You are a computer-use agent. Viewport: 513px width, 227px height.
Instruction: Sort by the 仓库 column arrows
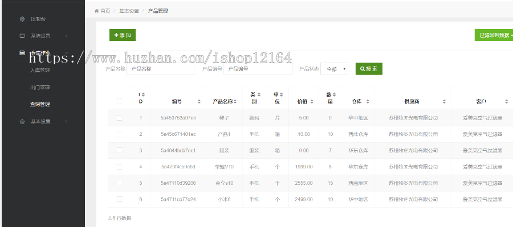(x=368, y=102)
